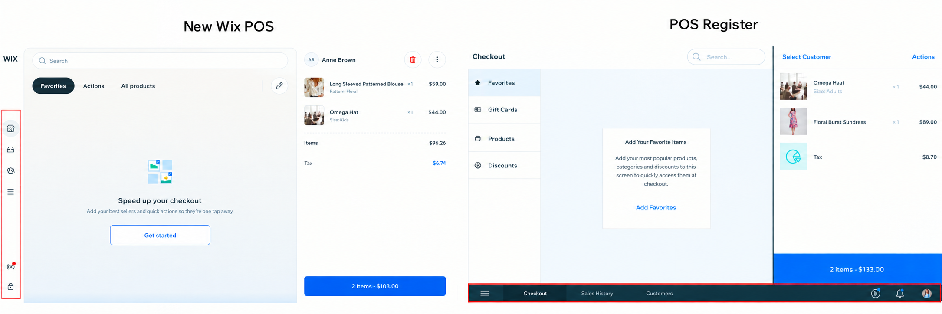942x314 pixels.
Task: Open the Sales History tab
Action: tap(597, 294)
